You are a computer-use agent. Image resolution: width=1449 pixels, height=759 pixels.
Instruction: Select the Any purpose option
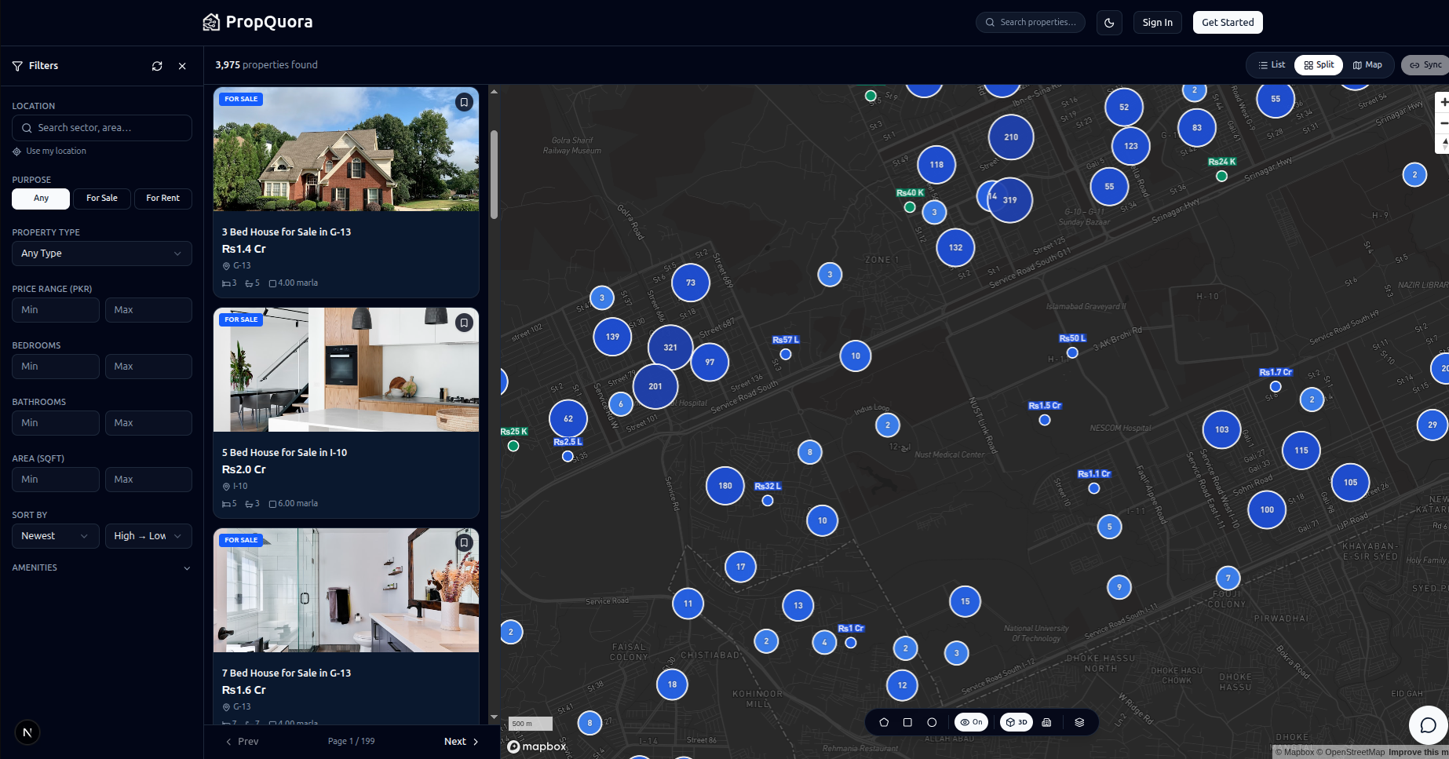point(41,199)
